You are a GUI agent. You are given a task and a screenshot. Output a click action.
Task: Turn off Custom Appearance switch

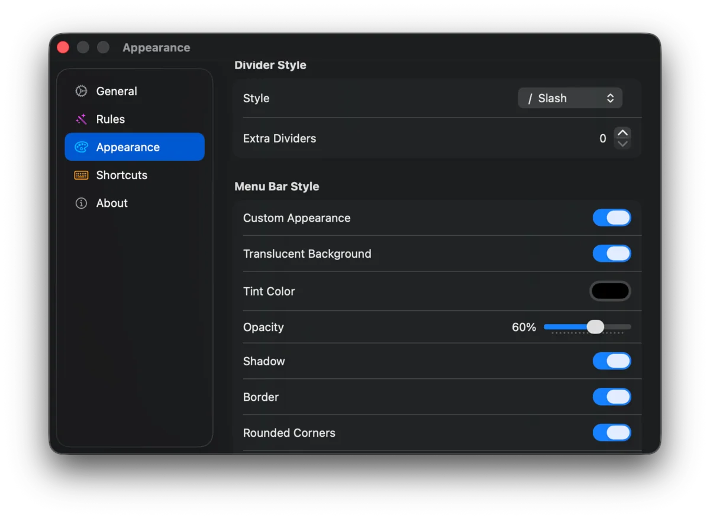point(612,218)
